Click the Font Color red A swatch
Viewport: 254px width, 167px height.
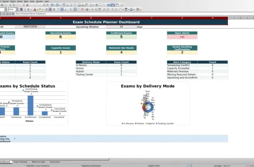coord(35,10)
